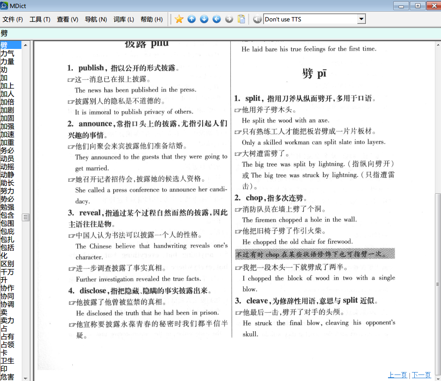
Task: Select 占有 in the word list
Action: click(x=7, y=337)
